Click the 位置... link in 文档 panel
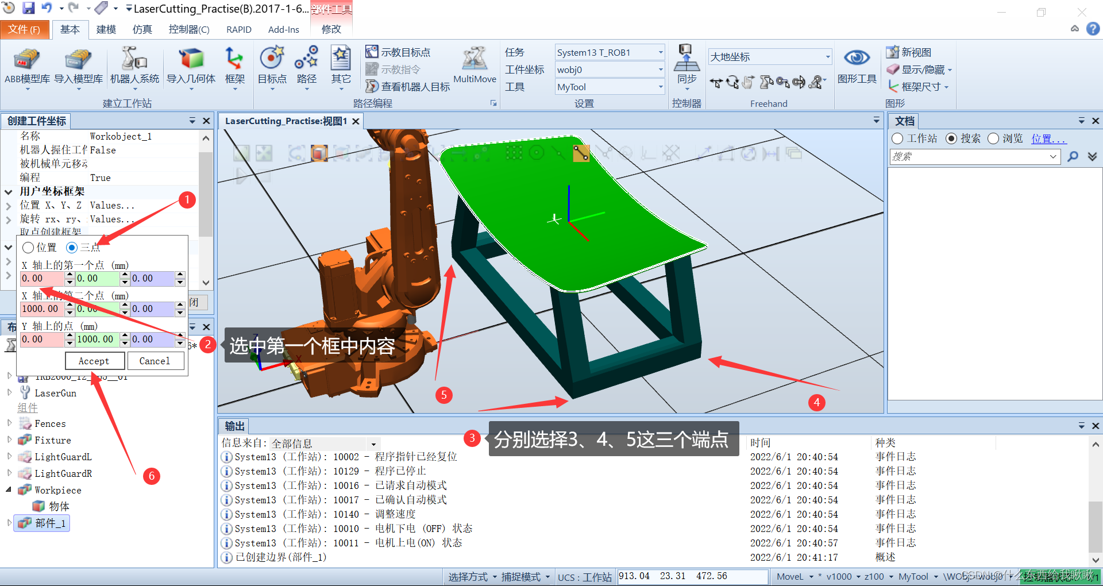The image size is (1103, 586). pos(1048,138)
